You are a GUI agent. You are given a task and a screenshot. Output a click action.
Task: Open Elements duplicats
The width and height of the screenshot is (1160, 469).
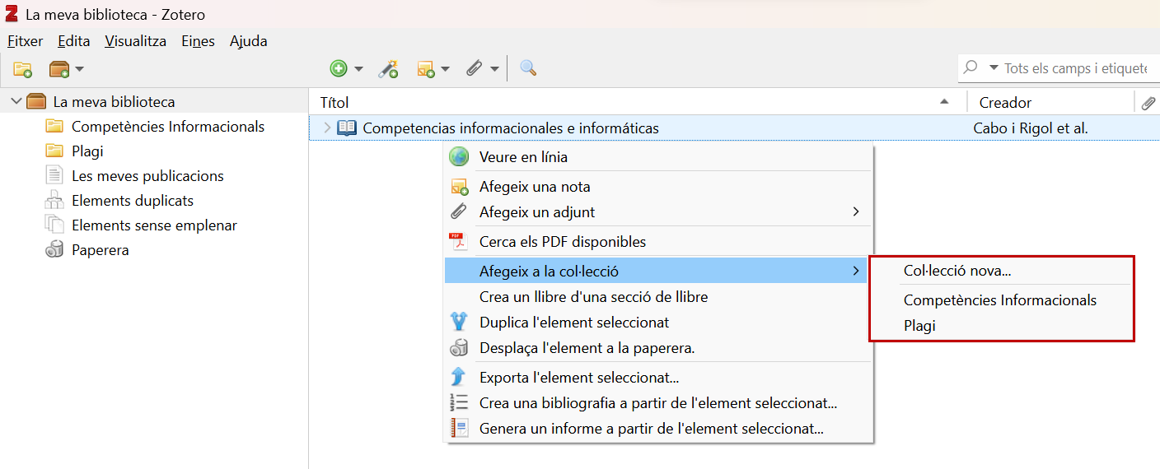[x=133, y=201]
